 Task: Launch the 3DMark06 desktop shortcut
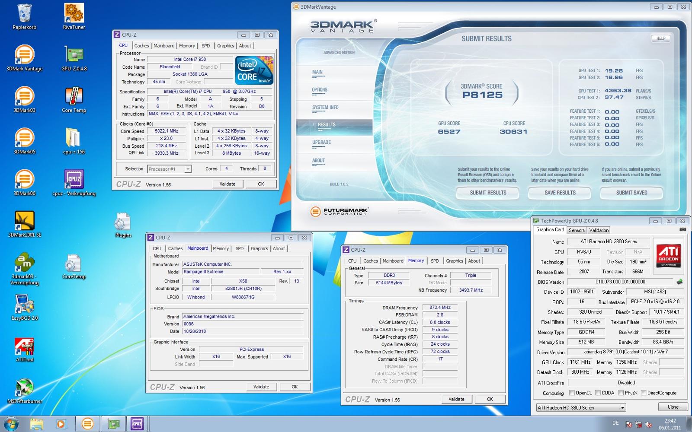pos(25,182)
